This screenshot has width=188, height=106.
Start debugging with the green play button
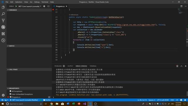pyautogui.click(x=16, y=6)
